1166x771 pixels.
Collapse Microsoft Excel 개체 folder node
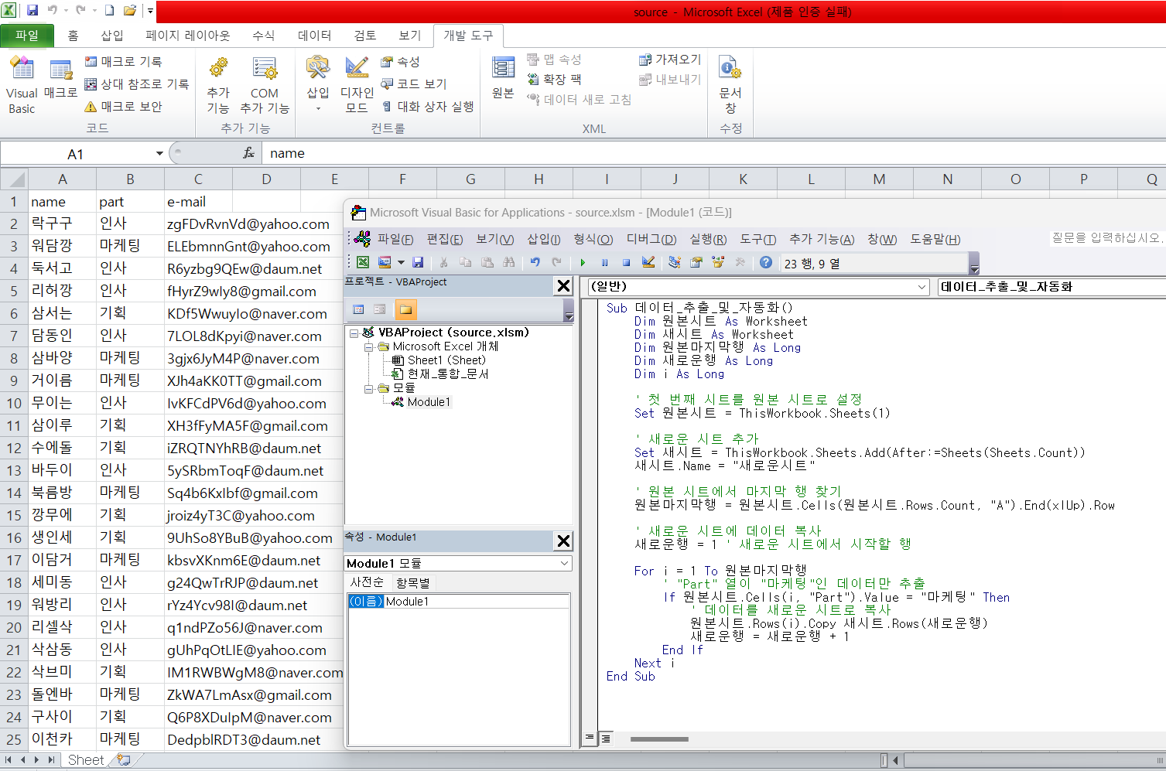(x=369, y=347)
